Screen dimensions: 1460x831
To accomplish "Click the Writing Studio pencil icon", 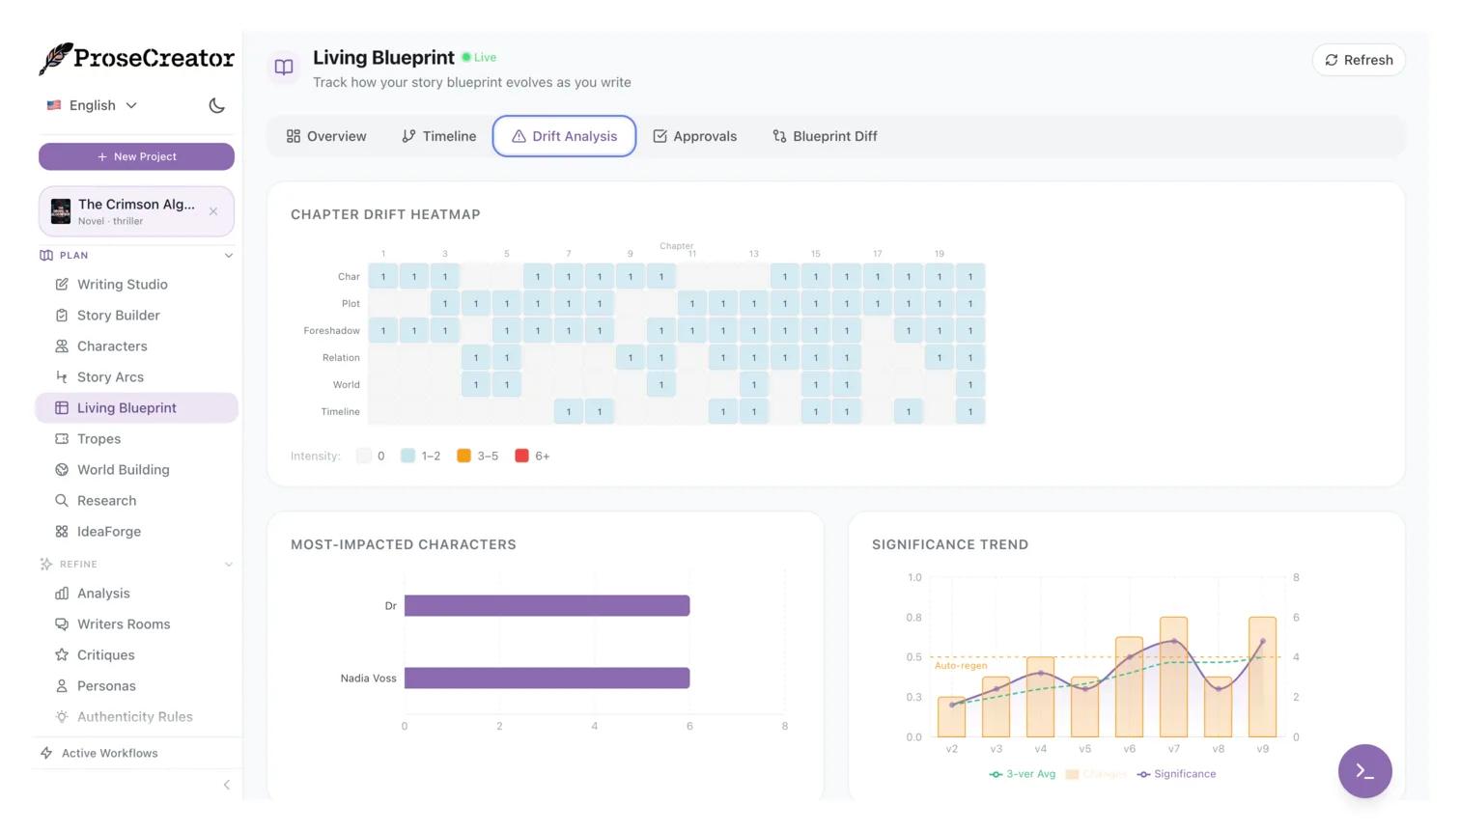I will click(62, 285).
